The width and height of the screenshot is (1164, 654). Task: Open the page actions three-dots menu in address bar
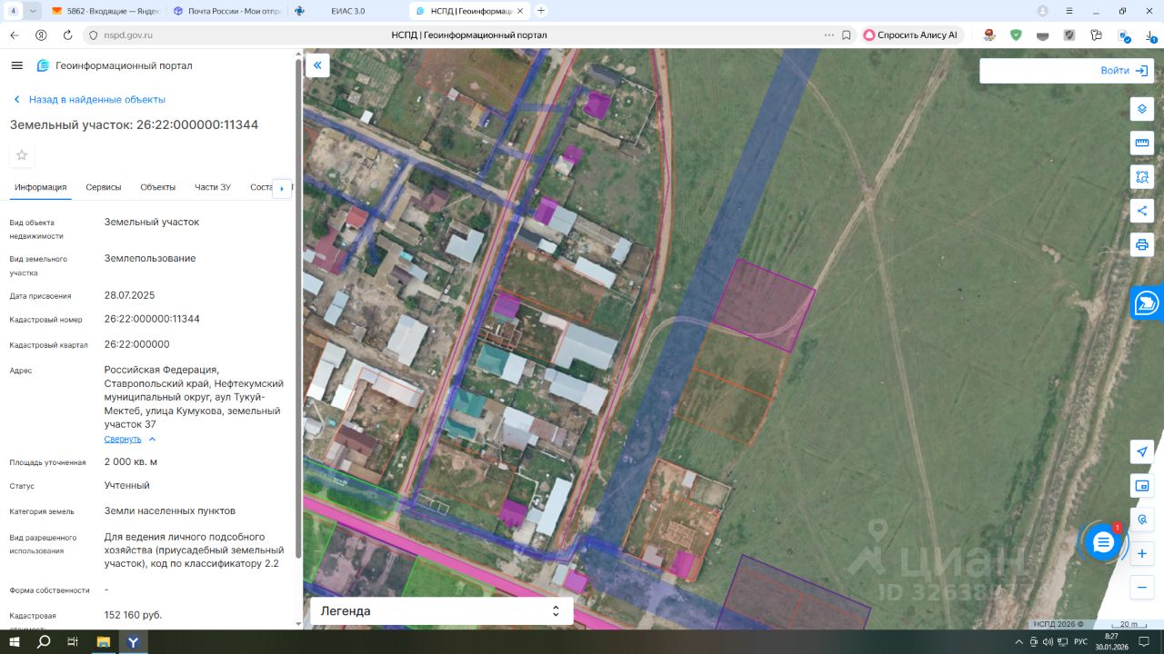pos(828,35)
